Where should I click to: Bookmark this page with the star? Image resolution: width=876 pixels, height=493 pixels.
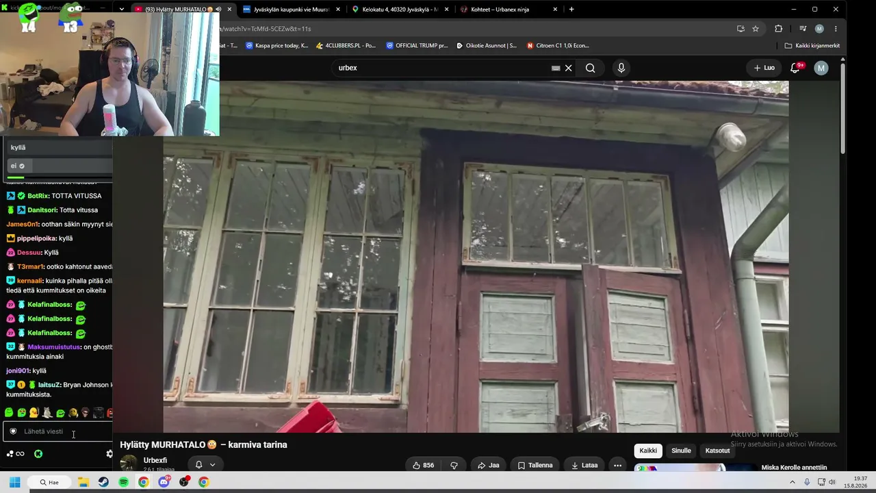click(756, 29)
